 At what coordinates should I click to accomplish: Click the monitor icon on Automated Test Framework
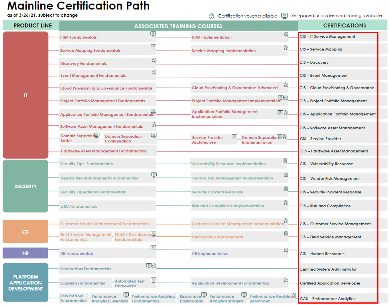pyautogui.click(x=153, y=280)
